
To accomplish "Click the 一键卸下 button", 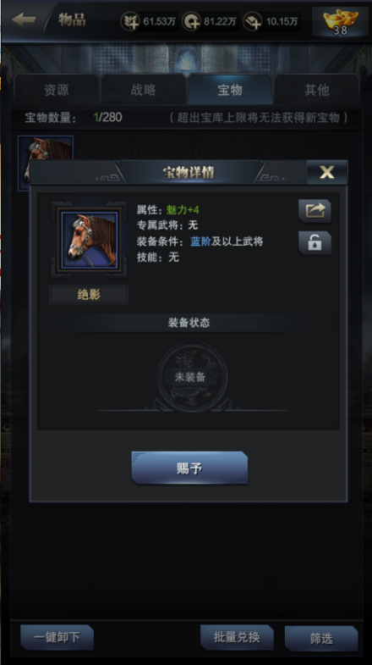I will [57, 637].
